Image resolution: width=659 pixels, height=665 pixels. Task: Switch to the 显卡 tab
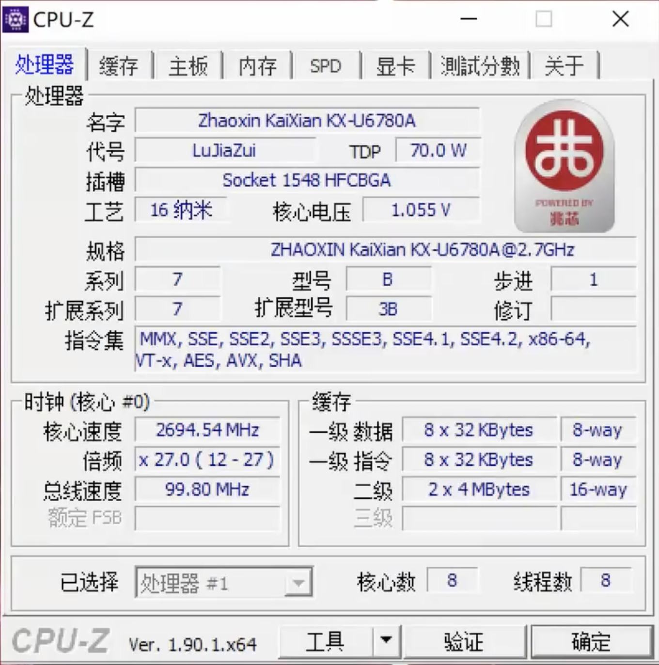[395, 65]
